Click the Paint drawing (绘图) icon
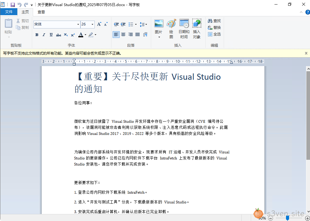This screenshot has width=310, height=221. coord(171,24)
